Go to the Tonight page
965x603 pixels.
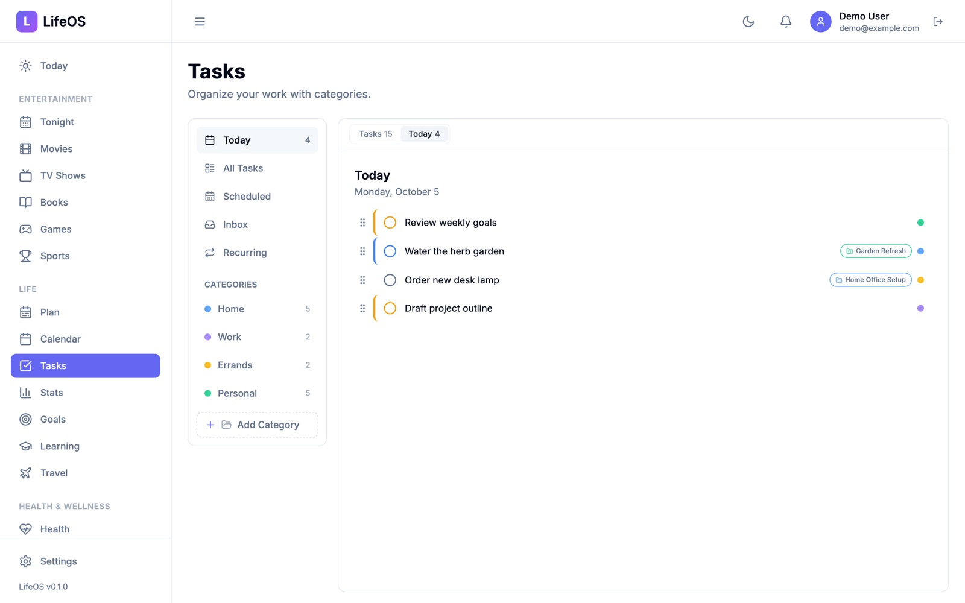(86, 122)
